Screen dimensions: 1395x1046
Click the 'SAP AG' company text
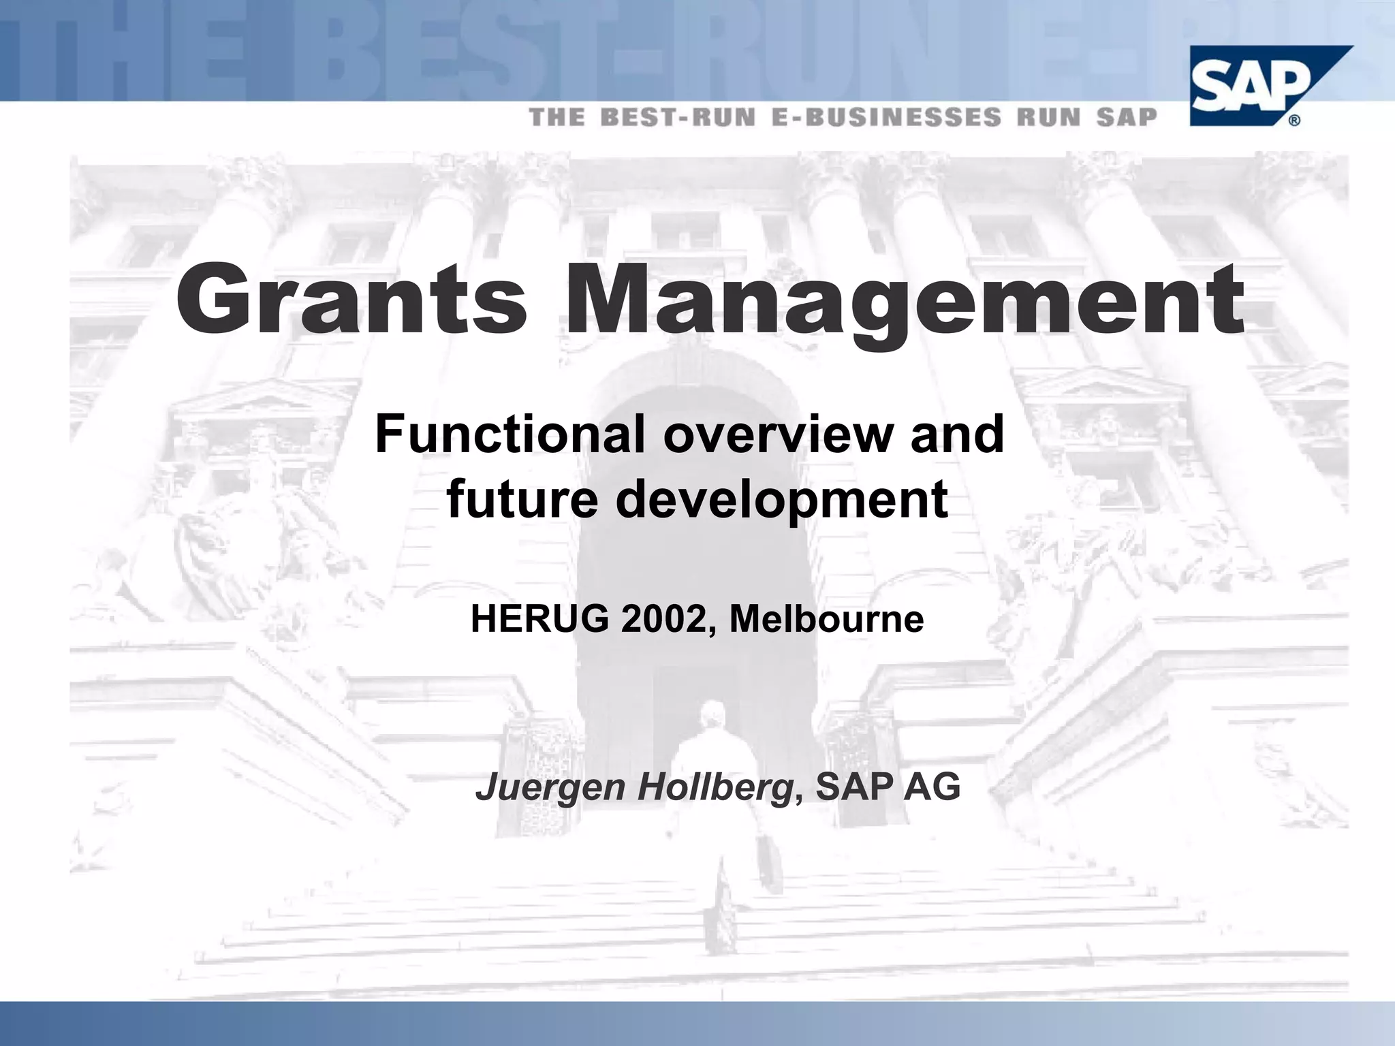point(888,787)
